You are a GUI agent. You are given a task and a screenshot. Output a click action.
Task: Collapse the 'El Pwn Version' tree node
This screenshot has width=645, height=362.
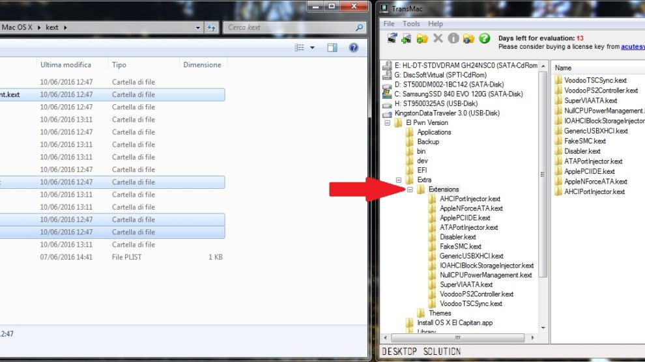point(388,123)
